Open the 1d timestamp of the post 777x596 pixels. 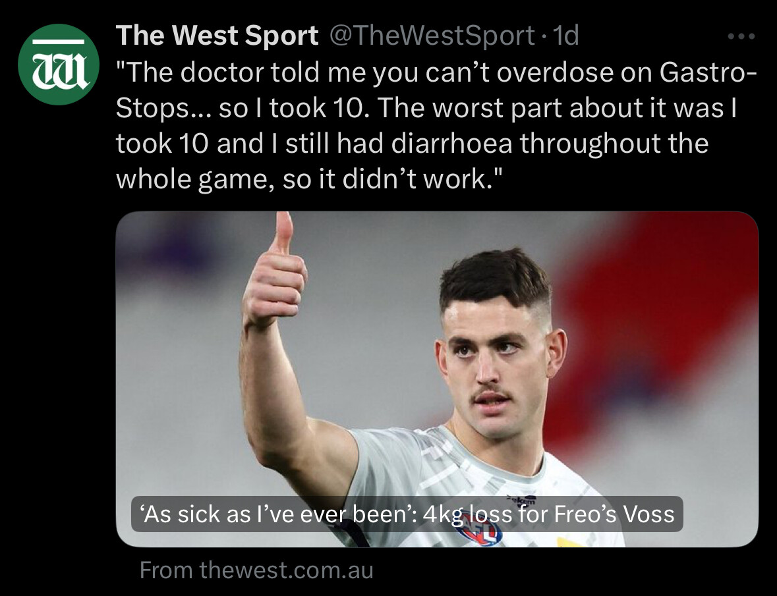(565, 36)
